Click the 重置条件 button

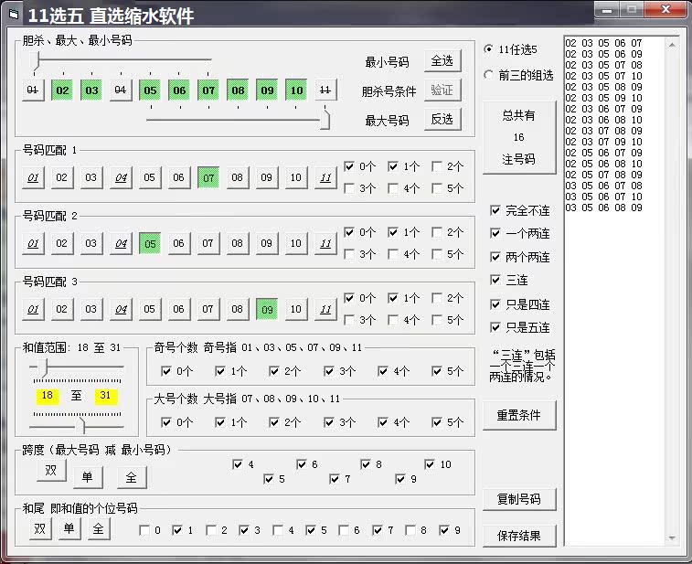click(x=519, y=415)
